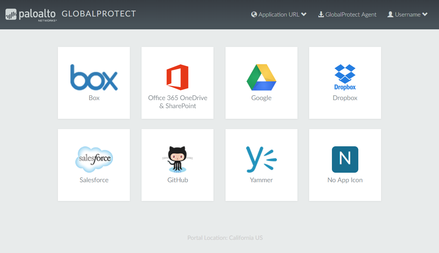Viewport: 439px width, 253px height.
Task: Click the "No App Icon" caption text
Action: (345, 180)
